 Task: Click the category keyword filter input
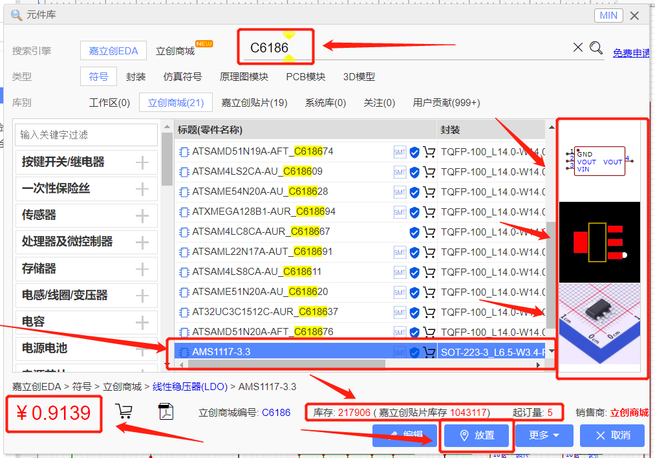pos(86,135)
